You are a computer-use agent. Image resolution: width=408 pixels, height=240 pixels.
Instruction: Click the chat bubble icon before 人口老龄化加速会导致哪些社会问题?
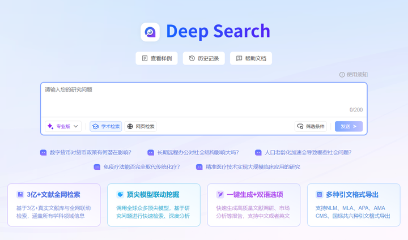coord(258,152)
